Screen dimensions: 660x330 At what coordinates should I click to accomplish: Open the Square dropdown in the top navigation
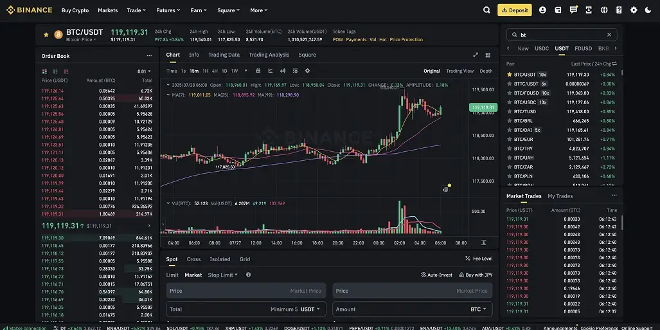point(229,10)
